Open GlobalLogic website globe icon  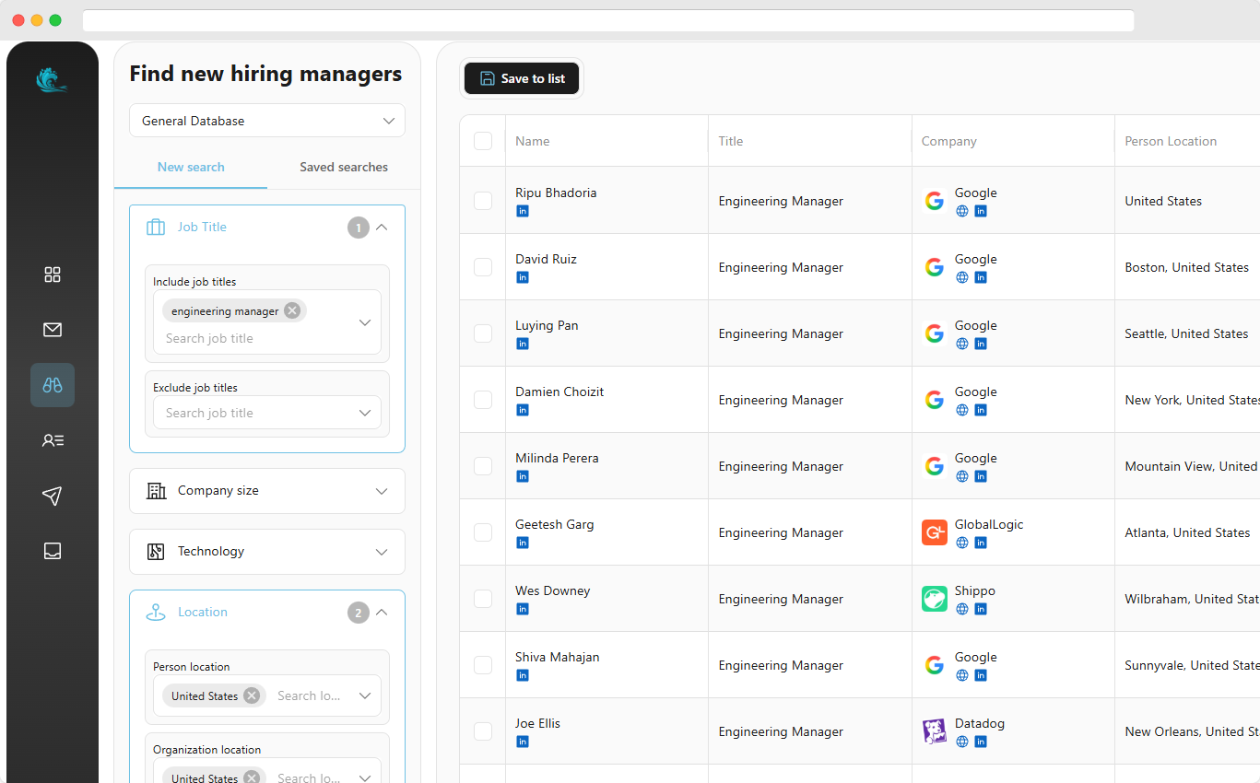[962, 543]
